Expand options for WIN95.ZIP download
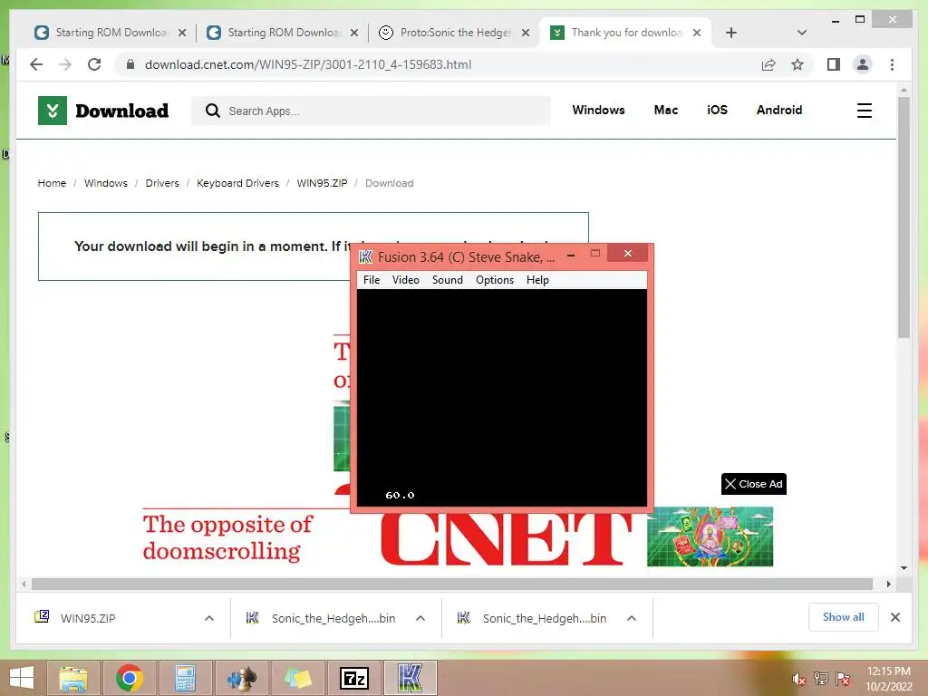 pyautogui.click(x=209, y=618)
